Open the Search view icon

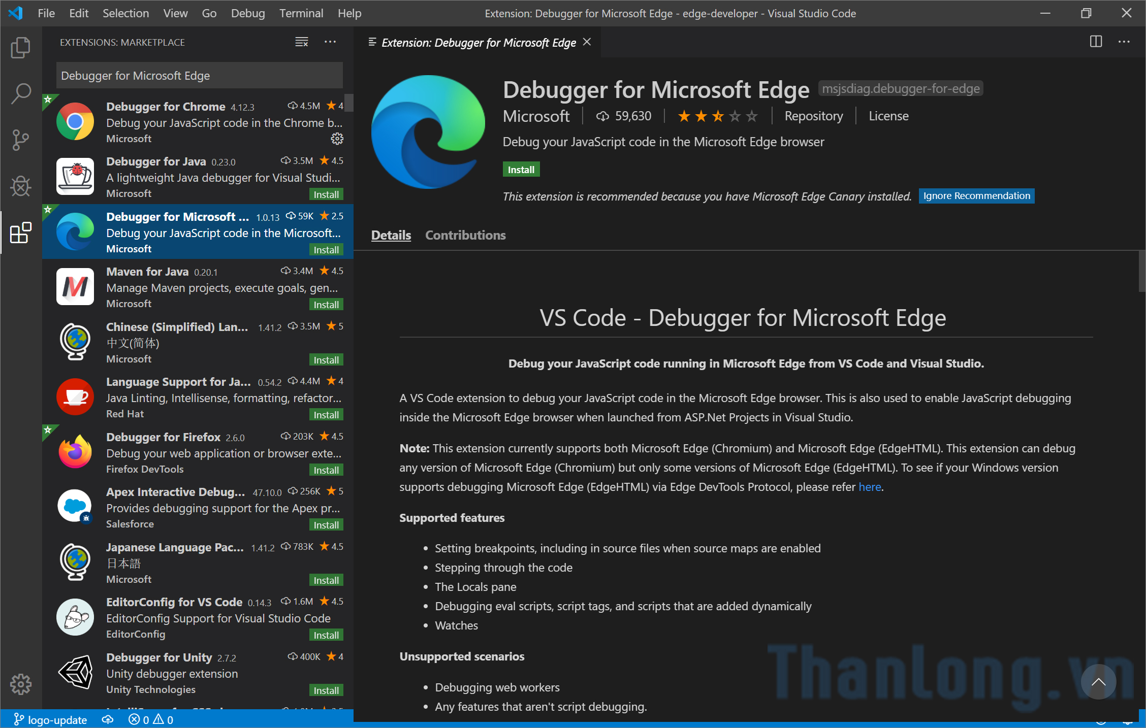click(21, 93)
